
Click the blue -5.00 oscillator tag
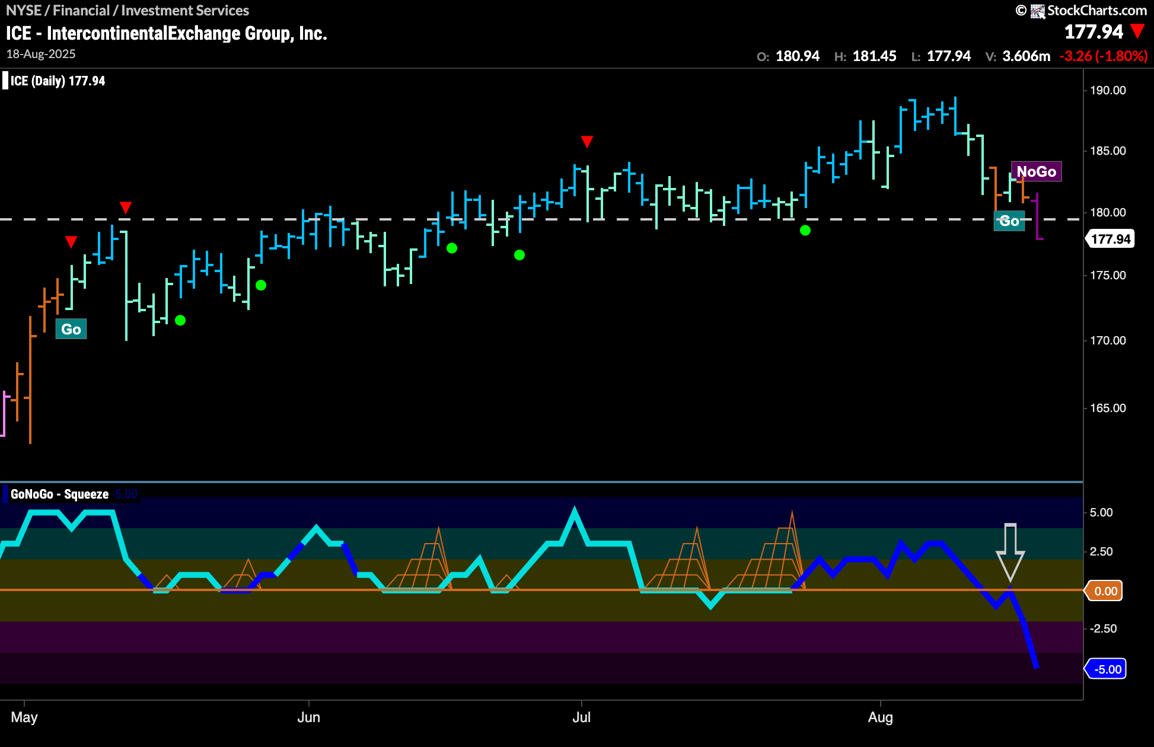point(1105,669)
